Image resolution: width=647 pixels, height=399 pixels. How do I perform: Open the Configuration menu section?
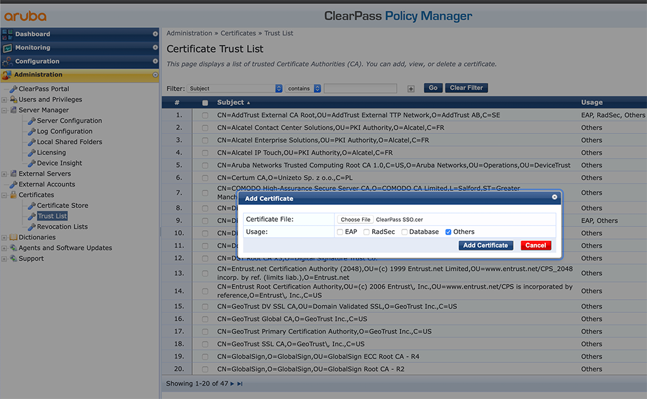80,61
